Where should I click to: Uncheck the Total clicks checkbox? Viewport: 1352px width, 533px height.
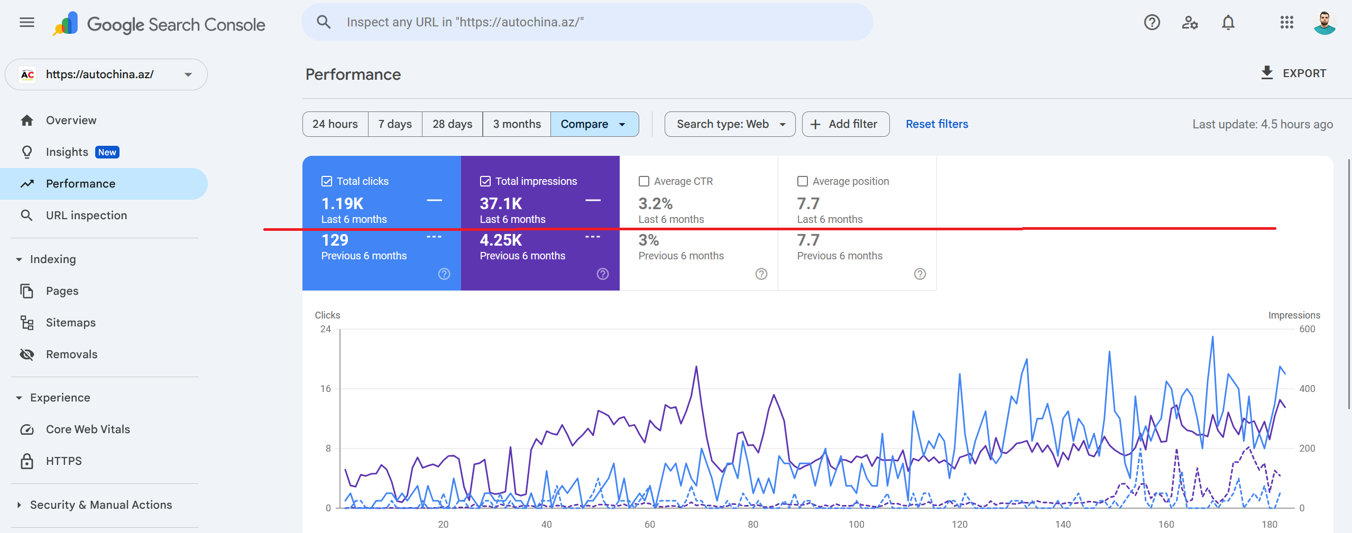point(327,181)
